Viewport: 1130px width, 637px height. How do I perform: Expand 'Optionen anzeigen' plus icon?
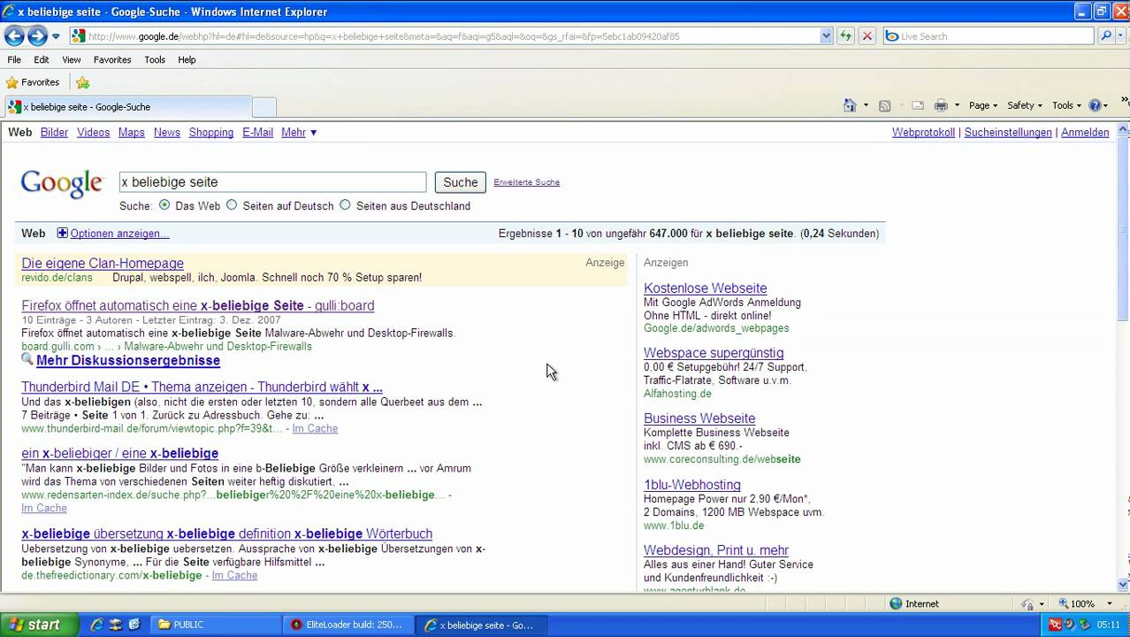tap(62, 233)
